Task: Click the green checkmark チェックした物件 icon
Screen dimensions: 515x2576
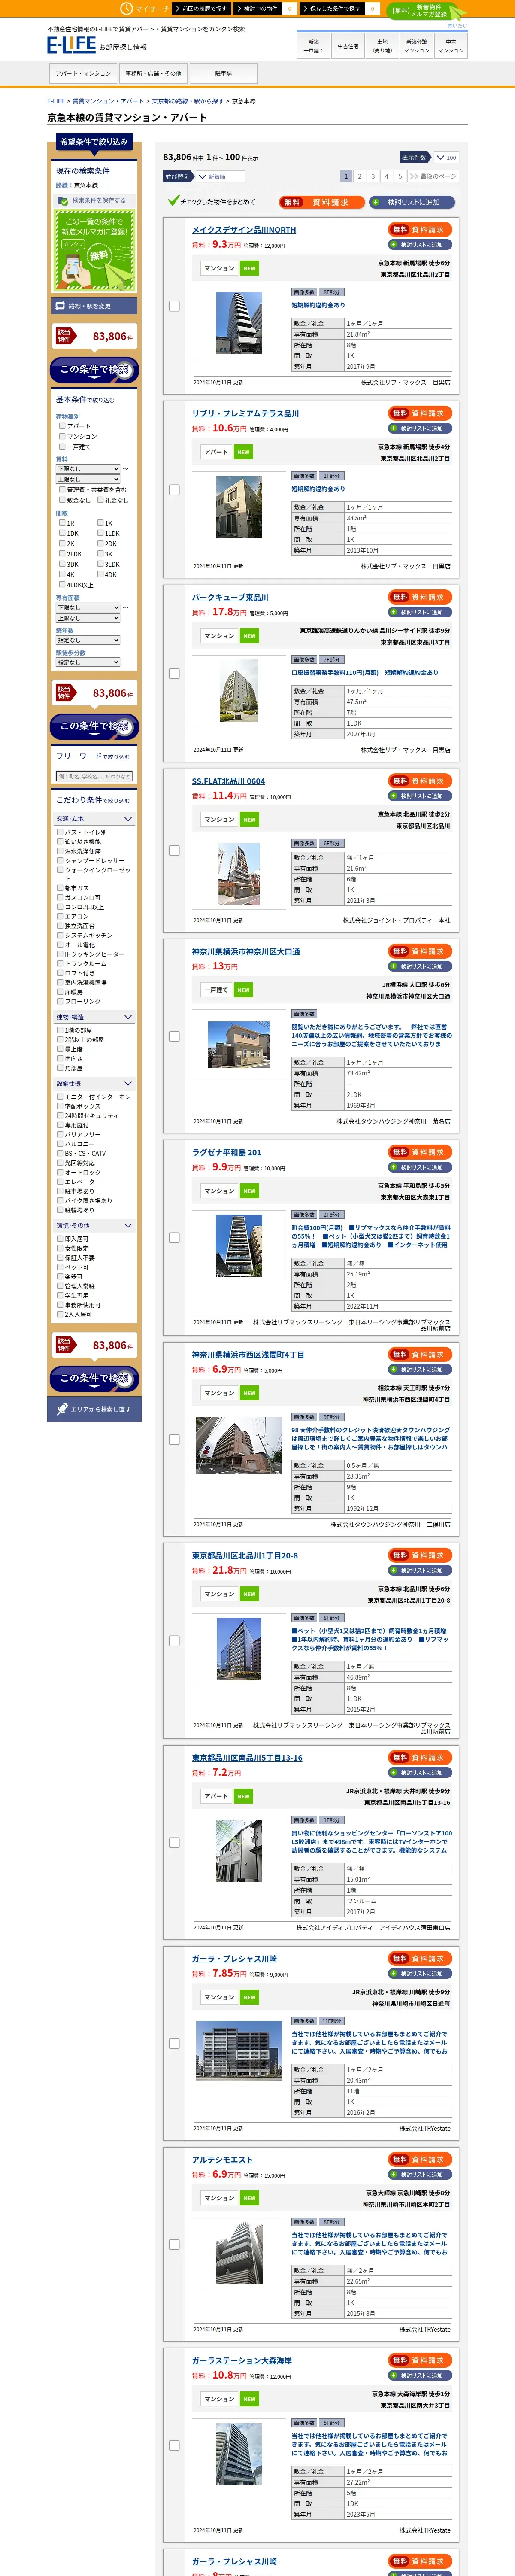Action: point(173,201)
